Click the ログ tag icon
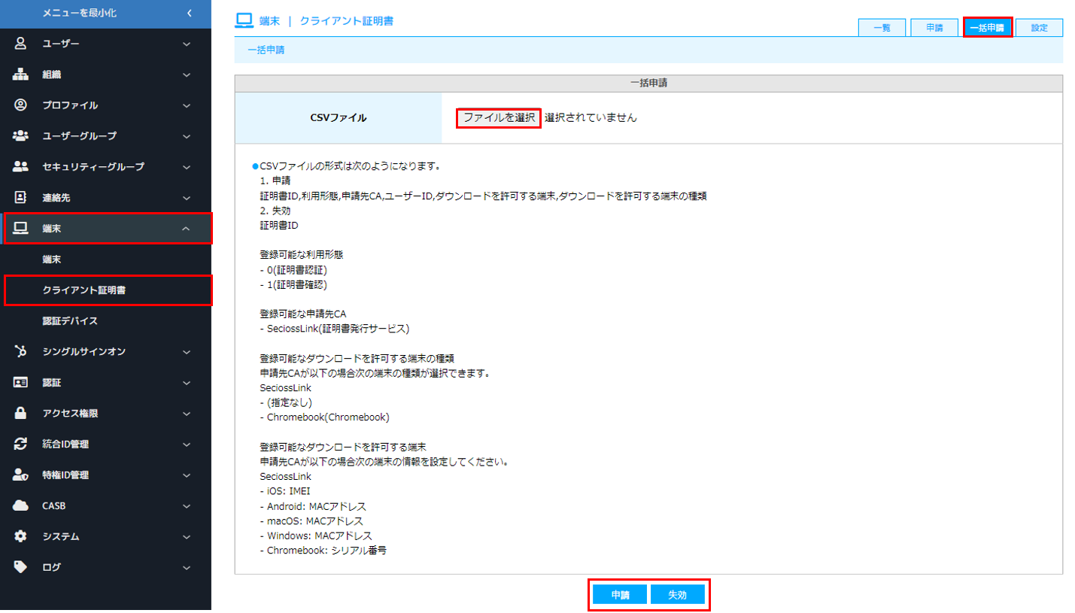This screenshot has width=1075, height=613. (21, 567)
